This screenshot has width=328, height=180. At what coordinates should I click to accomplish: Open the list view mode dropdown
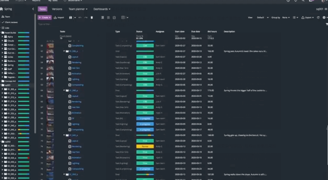tap(296, 18)
